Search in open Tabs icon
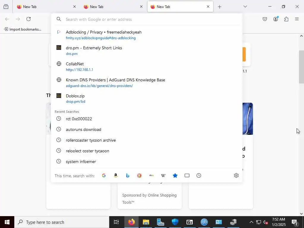304x228 pixels. pos(187,175)
